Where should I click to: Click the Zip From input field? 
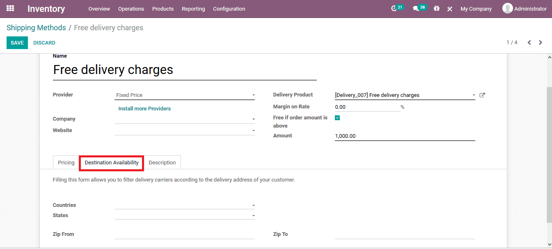(185, 234)
